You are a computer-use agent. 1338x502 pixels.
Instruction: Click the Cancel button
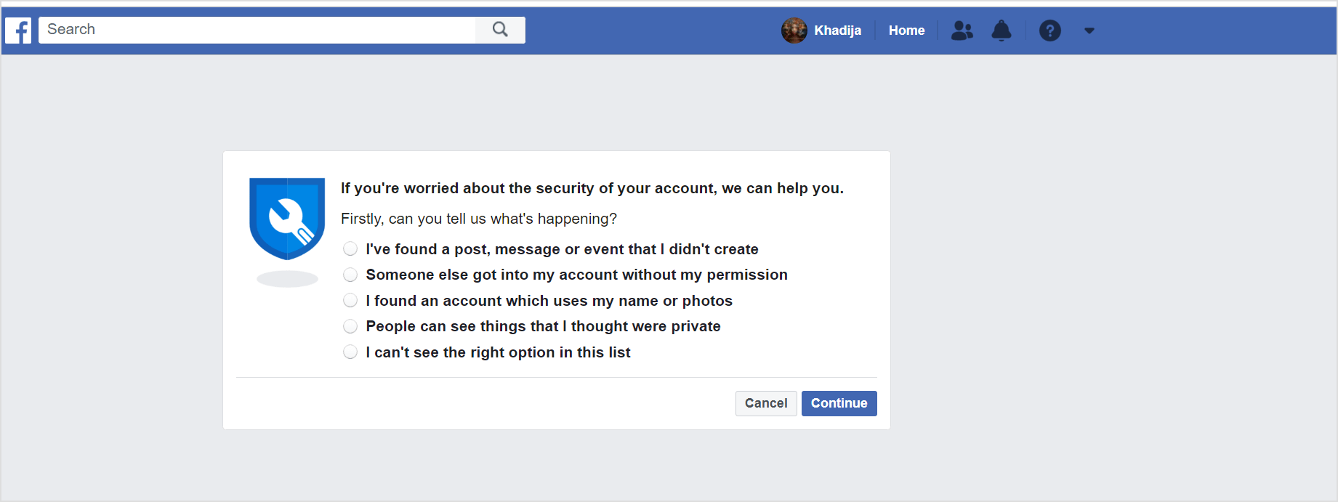(765, 403)
